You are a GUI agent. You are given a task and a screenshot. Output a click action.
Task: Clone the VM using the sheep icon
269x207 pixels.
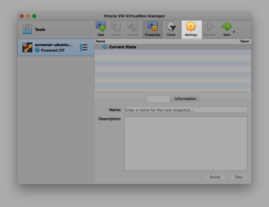pos(171,29)
